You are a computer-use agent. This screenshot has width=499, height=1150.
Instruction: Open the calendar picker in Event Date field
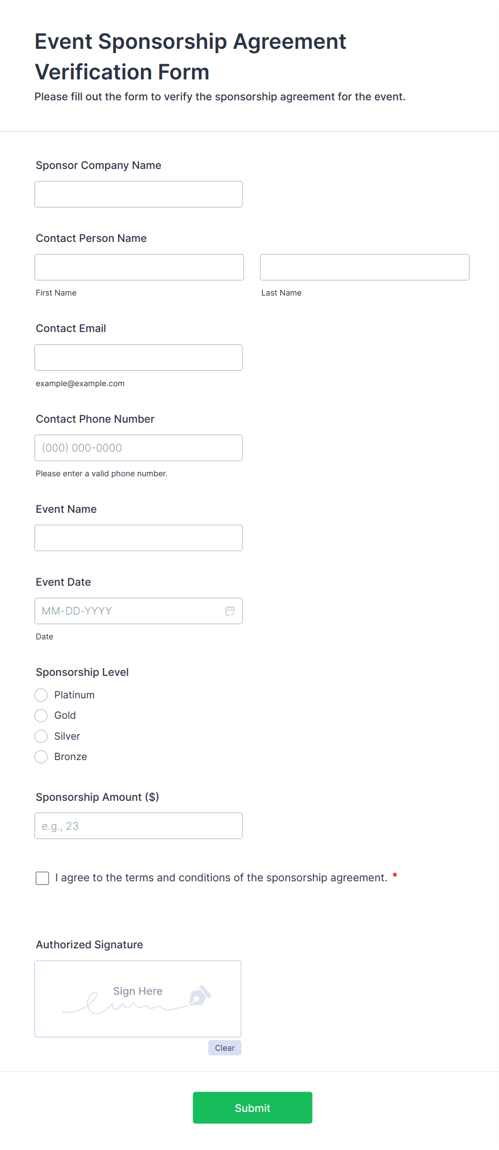pos(230,610)
